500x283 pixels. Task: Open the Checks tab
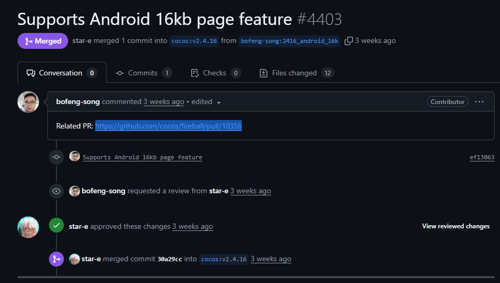coord(216,73)
